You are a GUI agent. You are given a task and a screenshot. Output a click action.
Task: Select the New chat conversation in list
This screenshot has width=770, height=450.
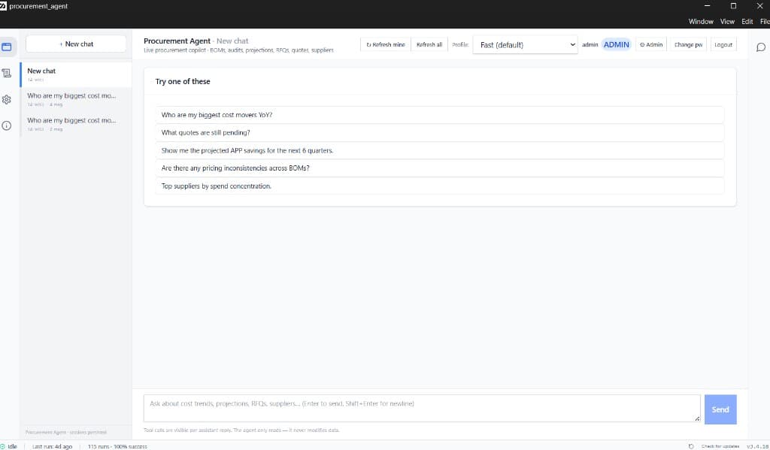coord(76,74)
